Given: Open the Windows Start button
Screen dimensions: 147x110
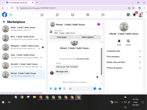Looking at the screenshot, I should (x=3, y=102).
